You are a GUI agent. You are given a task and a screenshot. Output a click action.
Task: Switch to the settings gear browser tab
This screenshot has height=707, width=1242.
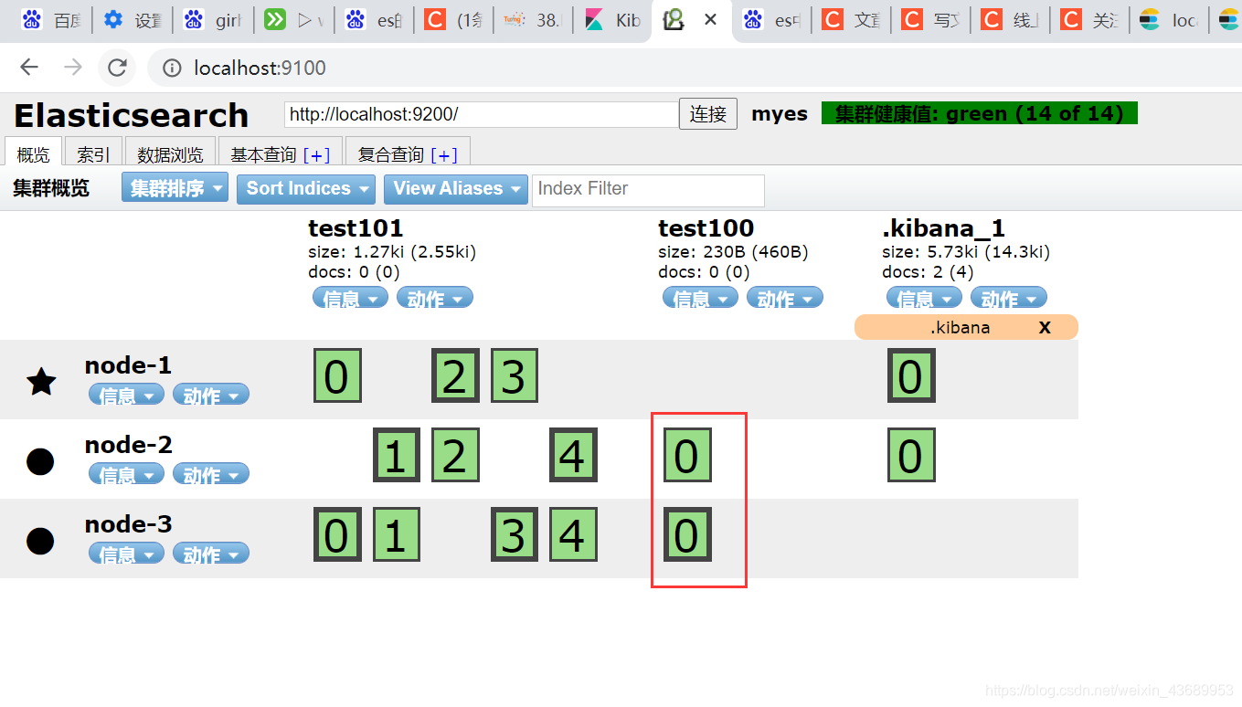(133, 20)
